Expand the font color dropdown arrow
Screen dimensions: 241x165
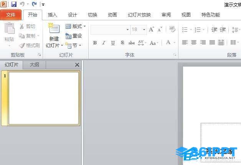175,42
